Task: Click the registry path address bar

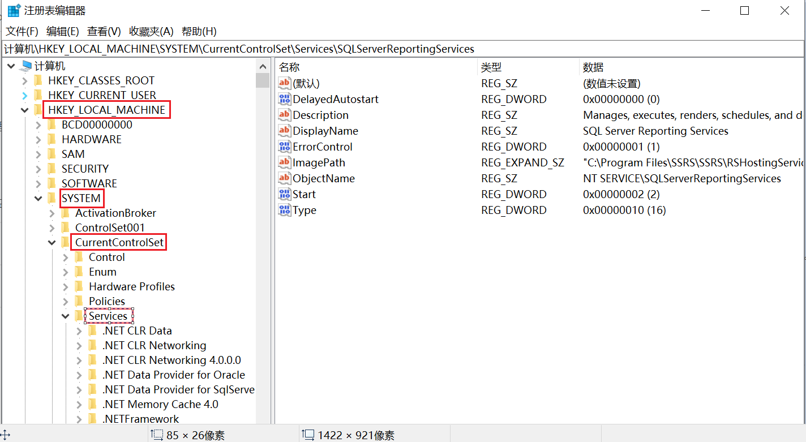Action: click(402, 49)
